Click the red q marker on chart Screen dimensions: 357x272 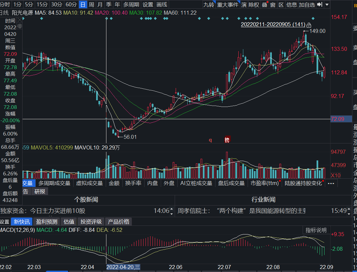click(210, 140)
